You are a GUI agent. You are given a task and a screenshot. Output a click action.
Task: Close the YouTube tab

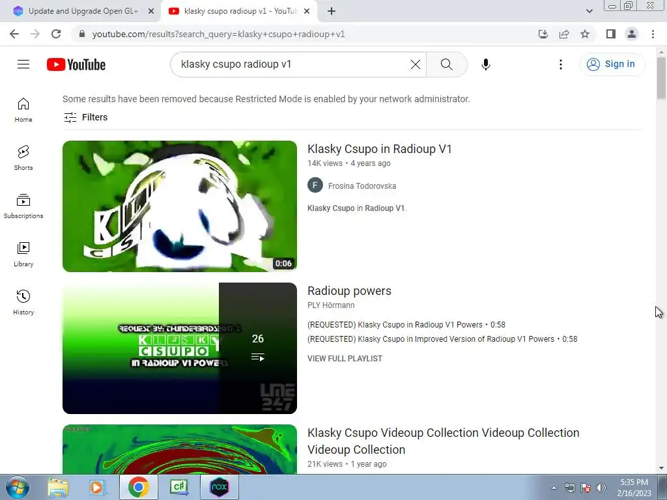(307, 11)
